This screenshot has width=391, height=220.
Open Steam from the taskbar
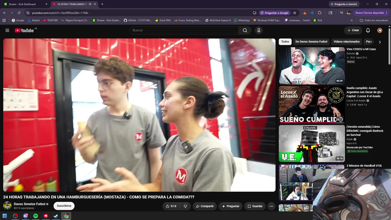tap(56, 216)
